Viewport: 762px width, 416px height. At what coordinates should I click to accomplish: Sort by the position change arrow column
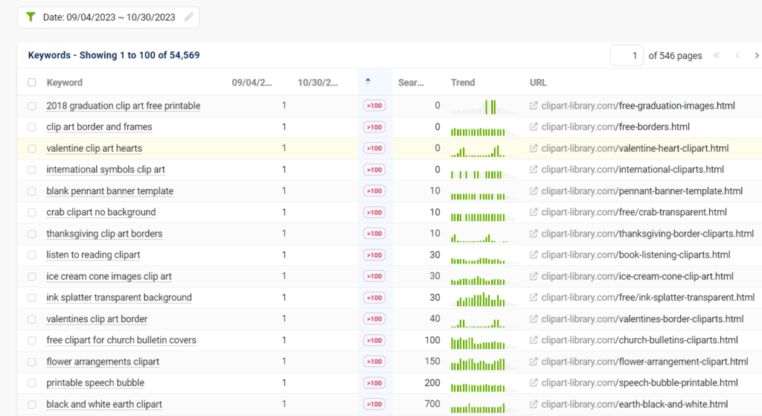pos(368,82)
